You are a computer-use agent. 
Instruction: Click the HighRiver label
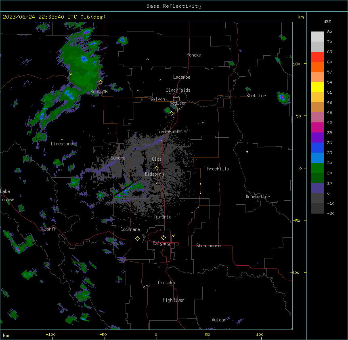[x=174, y=300]
